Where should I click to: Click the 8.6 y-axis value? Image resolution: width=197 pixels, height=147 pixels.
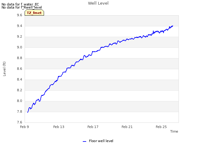[x=19, y=69]
